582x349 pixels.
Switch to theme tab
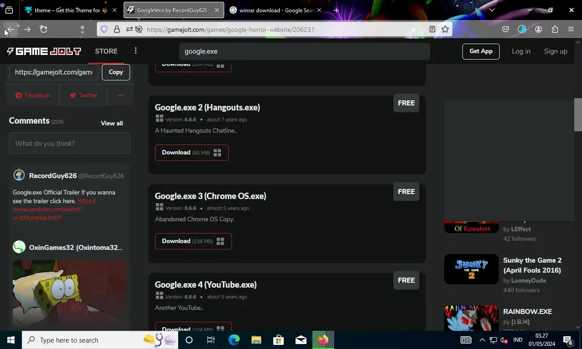[71, 10]
